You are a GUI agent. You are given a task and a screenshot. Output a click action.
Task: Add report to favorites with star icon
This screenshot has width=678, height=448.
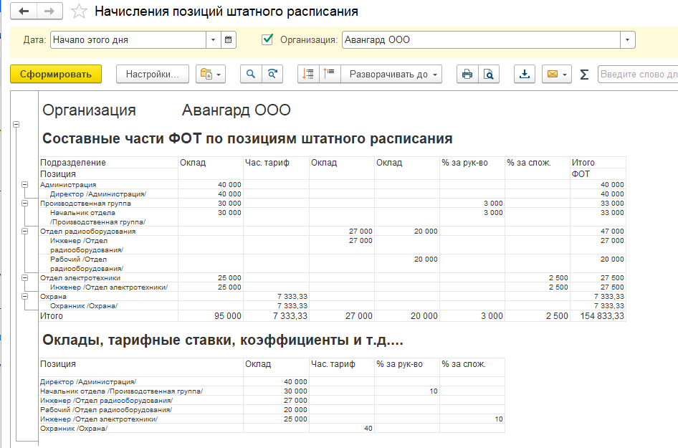click(80, 12)
